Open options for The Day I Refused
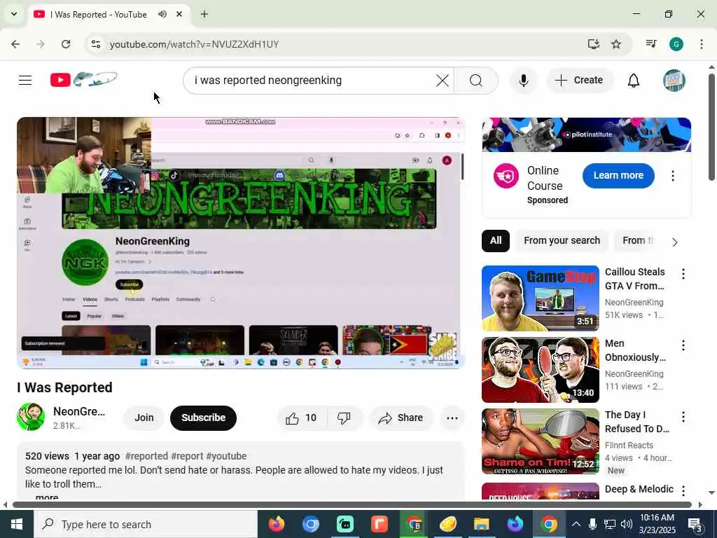 (683, 416)
